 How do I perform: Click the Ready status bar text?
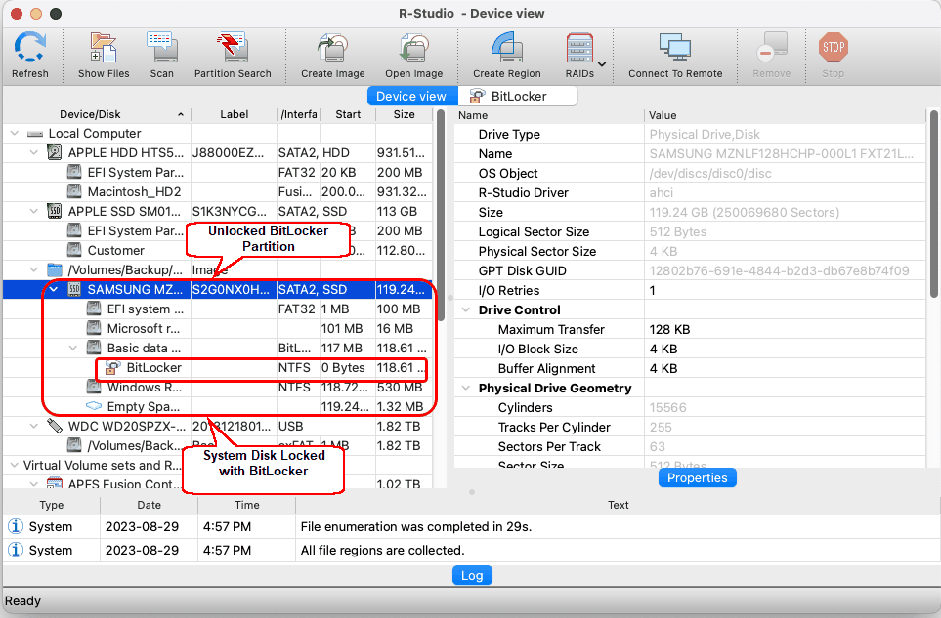(x=22, y=600)
